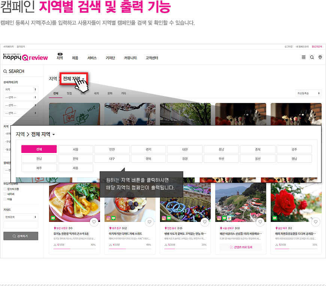
Task: Click the 울산 북구 location pin label
Action: (281, 228)
